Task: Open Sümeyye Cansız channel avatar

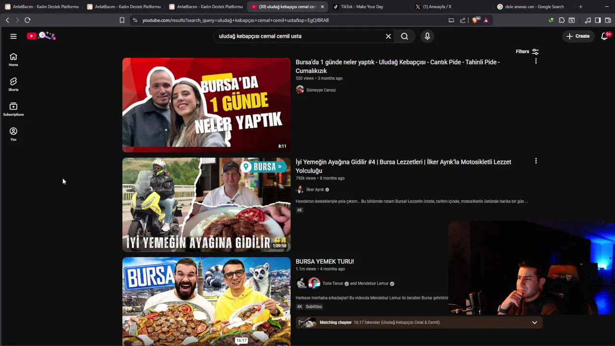Action: coord(300,89)
